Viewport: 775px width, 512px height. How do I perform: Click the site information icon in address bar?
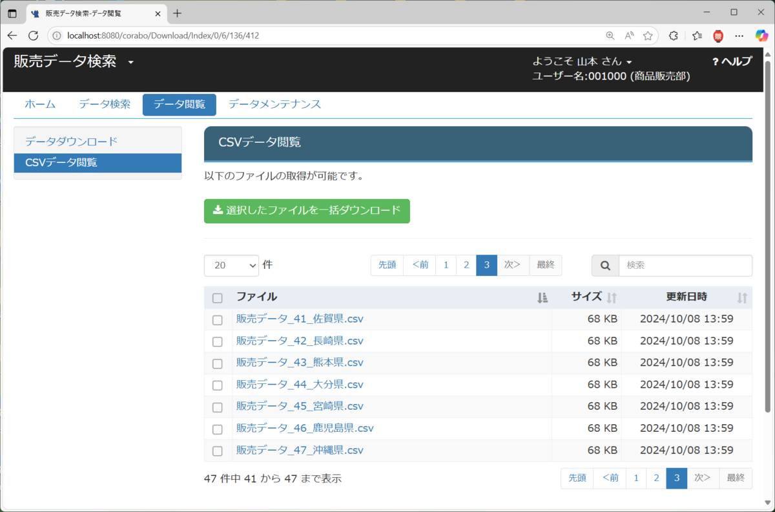57,36
